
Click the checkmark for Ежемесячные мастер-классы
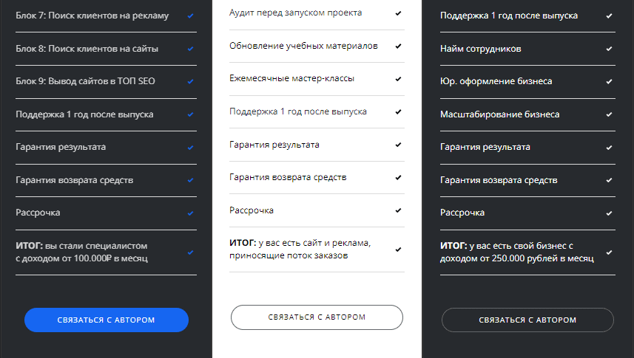pos(398,79)
